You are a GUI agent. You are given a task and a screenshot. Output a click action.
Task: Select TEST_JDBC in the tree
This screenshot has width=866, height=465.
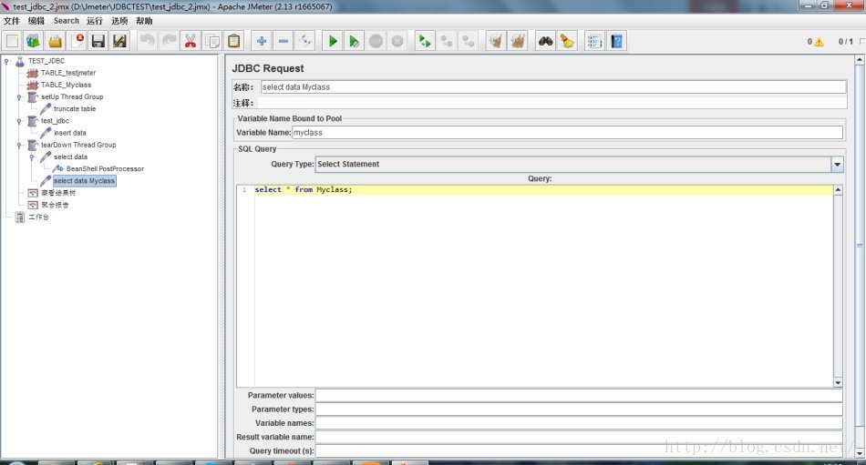[46, 61]
